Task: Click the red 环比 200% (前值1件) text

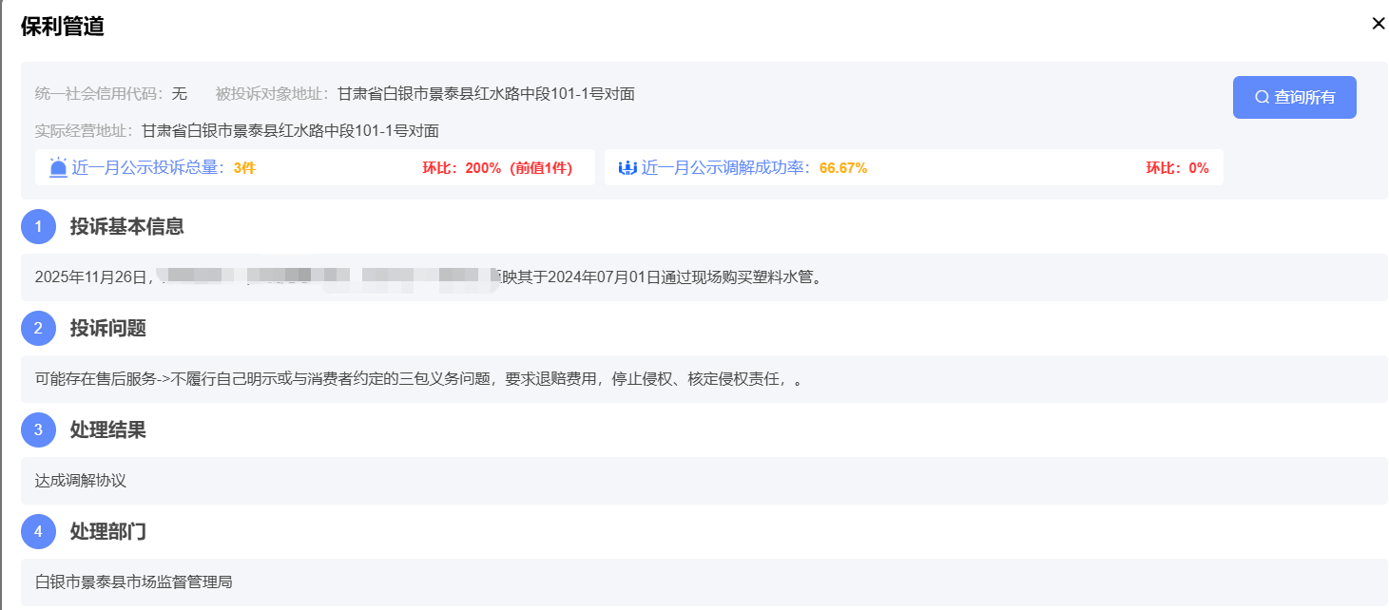Action: 496,168
